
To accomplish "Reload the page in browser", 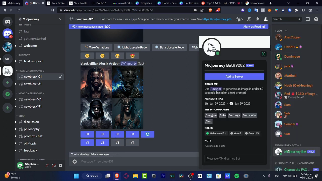I will point(18,10).
